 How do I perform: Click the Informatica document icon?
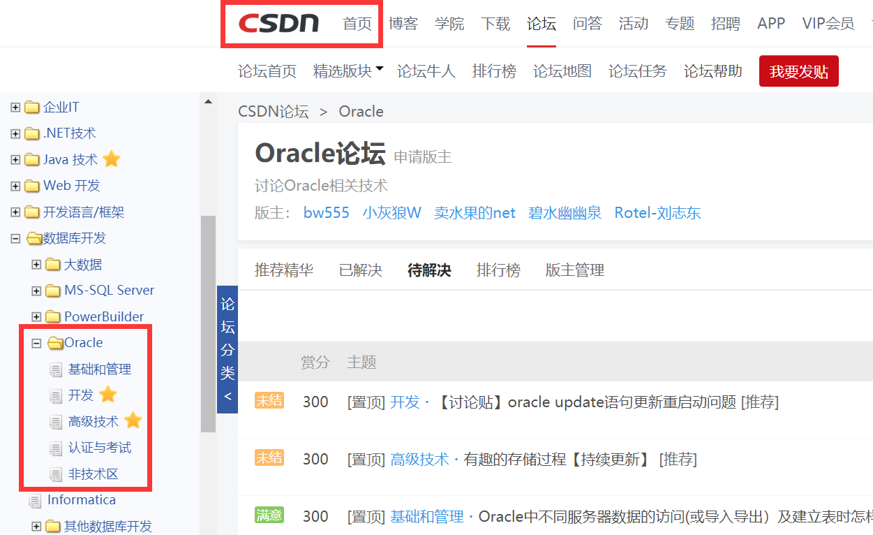[35, 501]
